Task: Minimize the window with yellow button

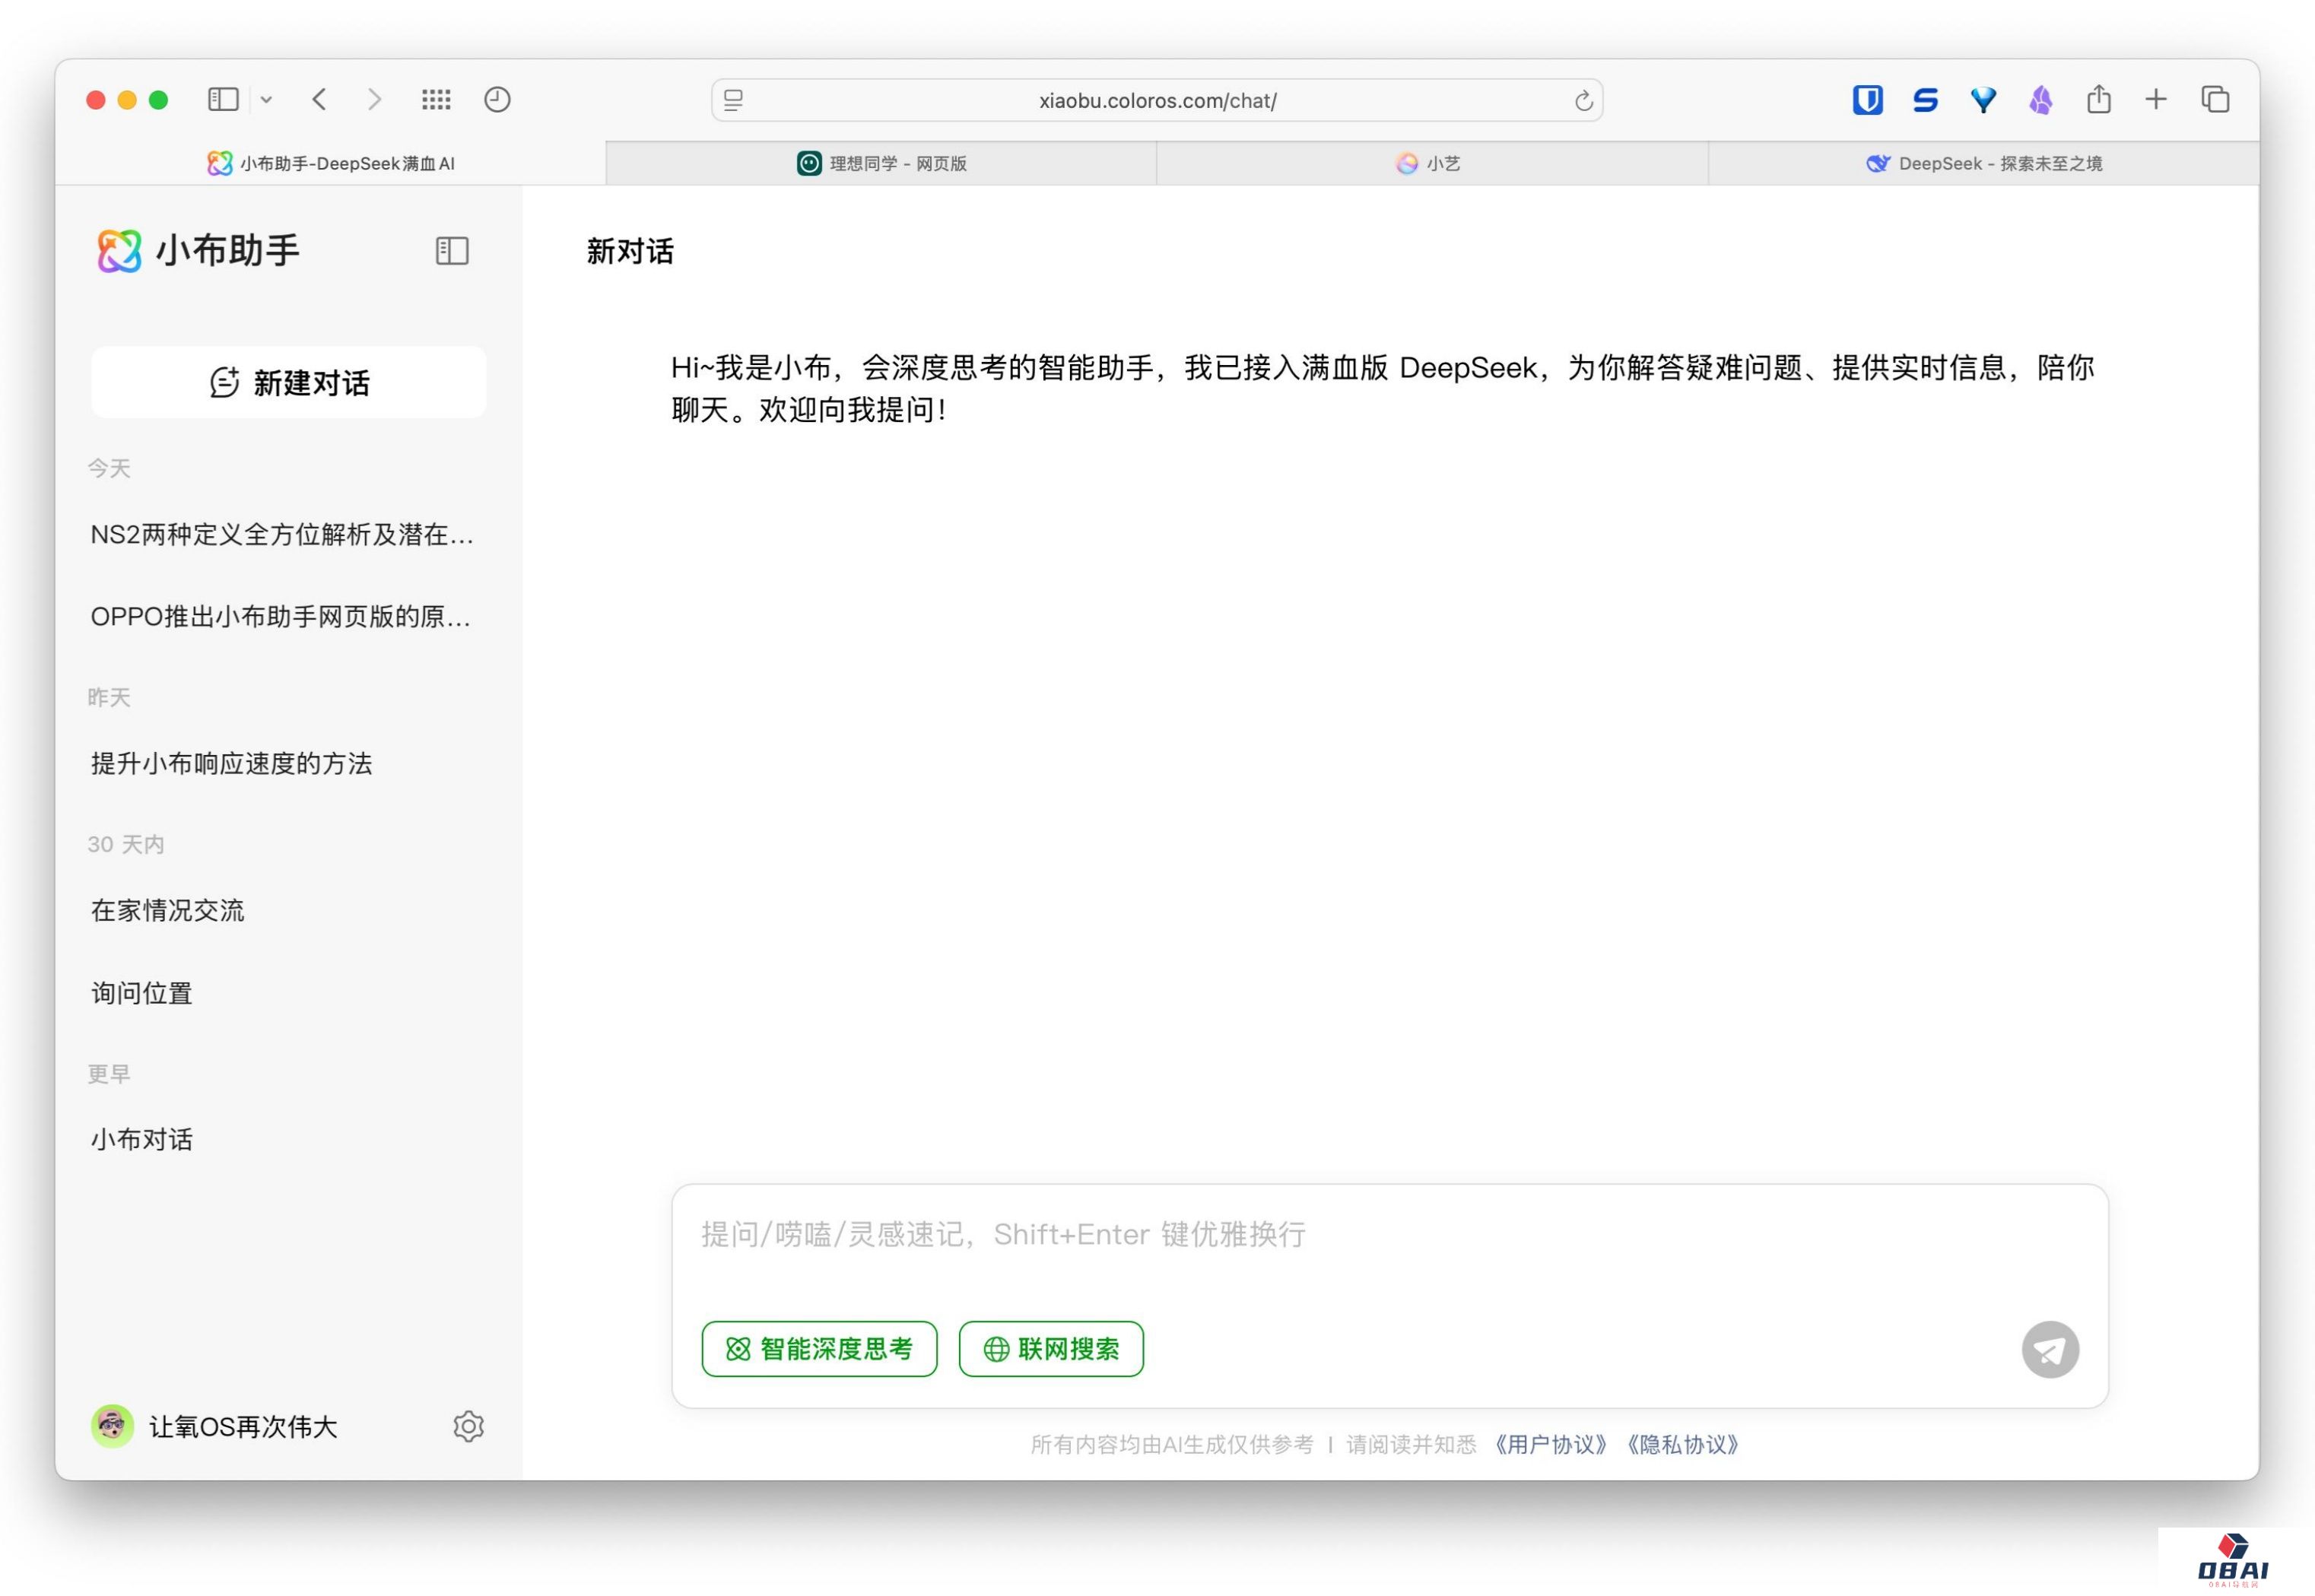Action: coord(127,100)
